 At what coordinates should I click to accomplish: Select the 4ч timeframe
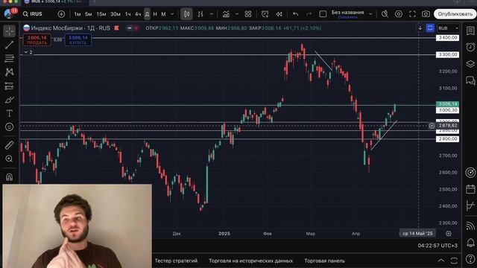pyautogui.click(x=138, y=14)
